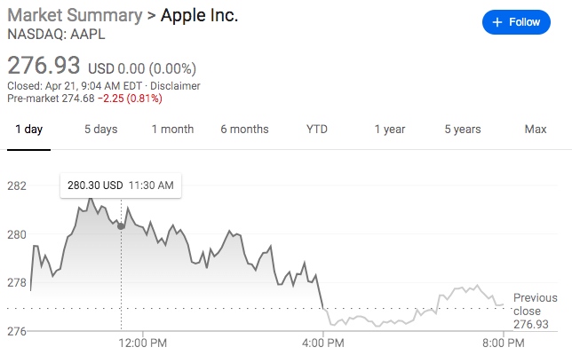Viewport: 572px width, 355px height.
Task: Click the Previous close 276.93 label
Action: pyautogui.click(x=535, y=312)
